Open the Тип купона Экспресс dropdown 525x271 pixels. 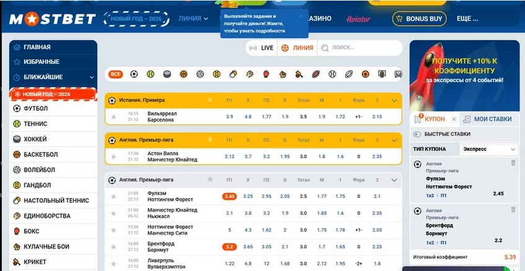[x=489, y=150]
